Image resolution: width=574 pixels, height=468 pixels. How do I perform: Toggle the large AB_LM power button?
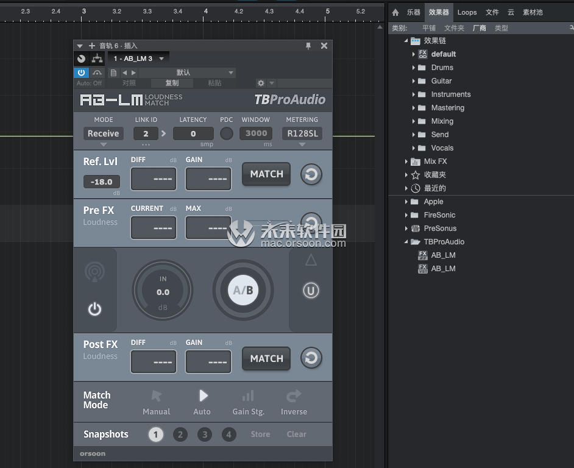tap(95, 309)
